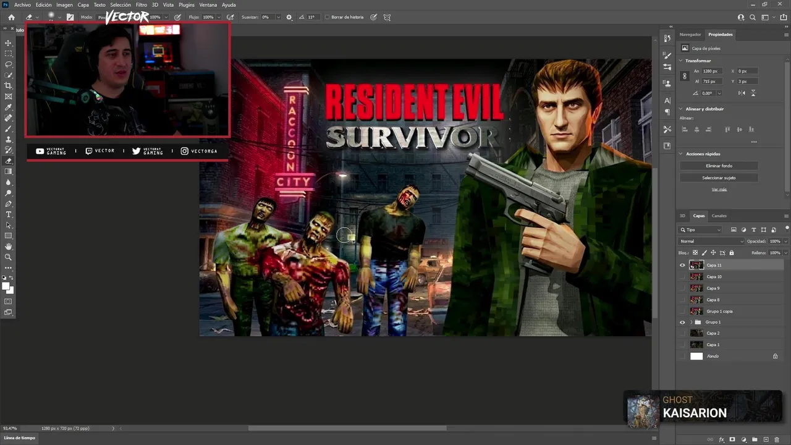Delete layer with trash icon
The image size is (791, 445).
tap(777, 439)
